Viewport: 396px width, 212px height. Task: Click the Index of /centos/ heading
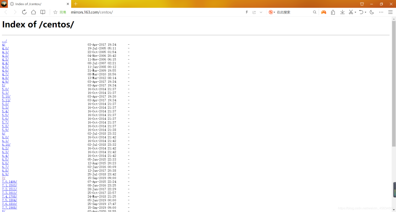38,25
